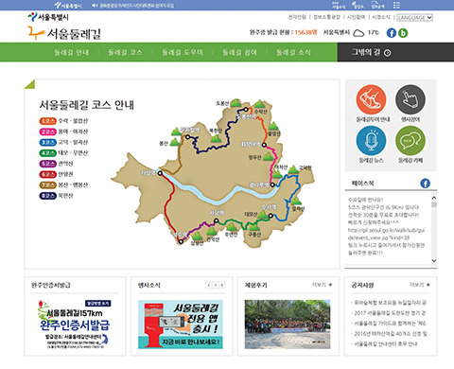Image resolution: width=454 pixels, height=369 pixels.
Task: Click the 완주증 발급 현황 count 15638명
Action: click(306, 32)
